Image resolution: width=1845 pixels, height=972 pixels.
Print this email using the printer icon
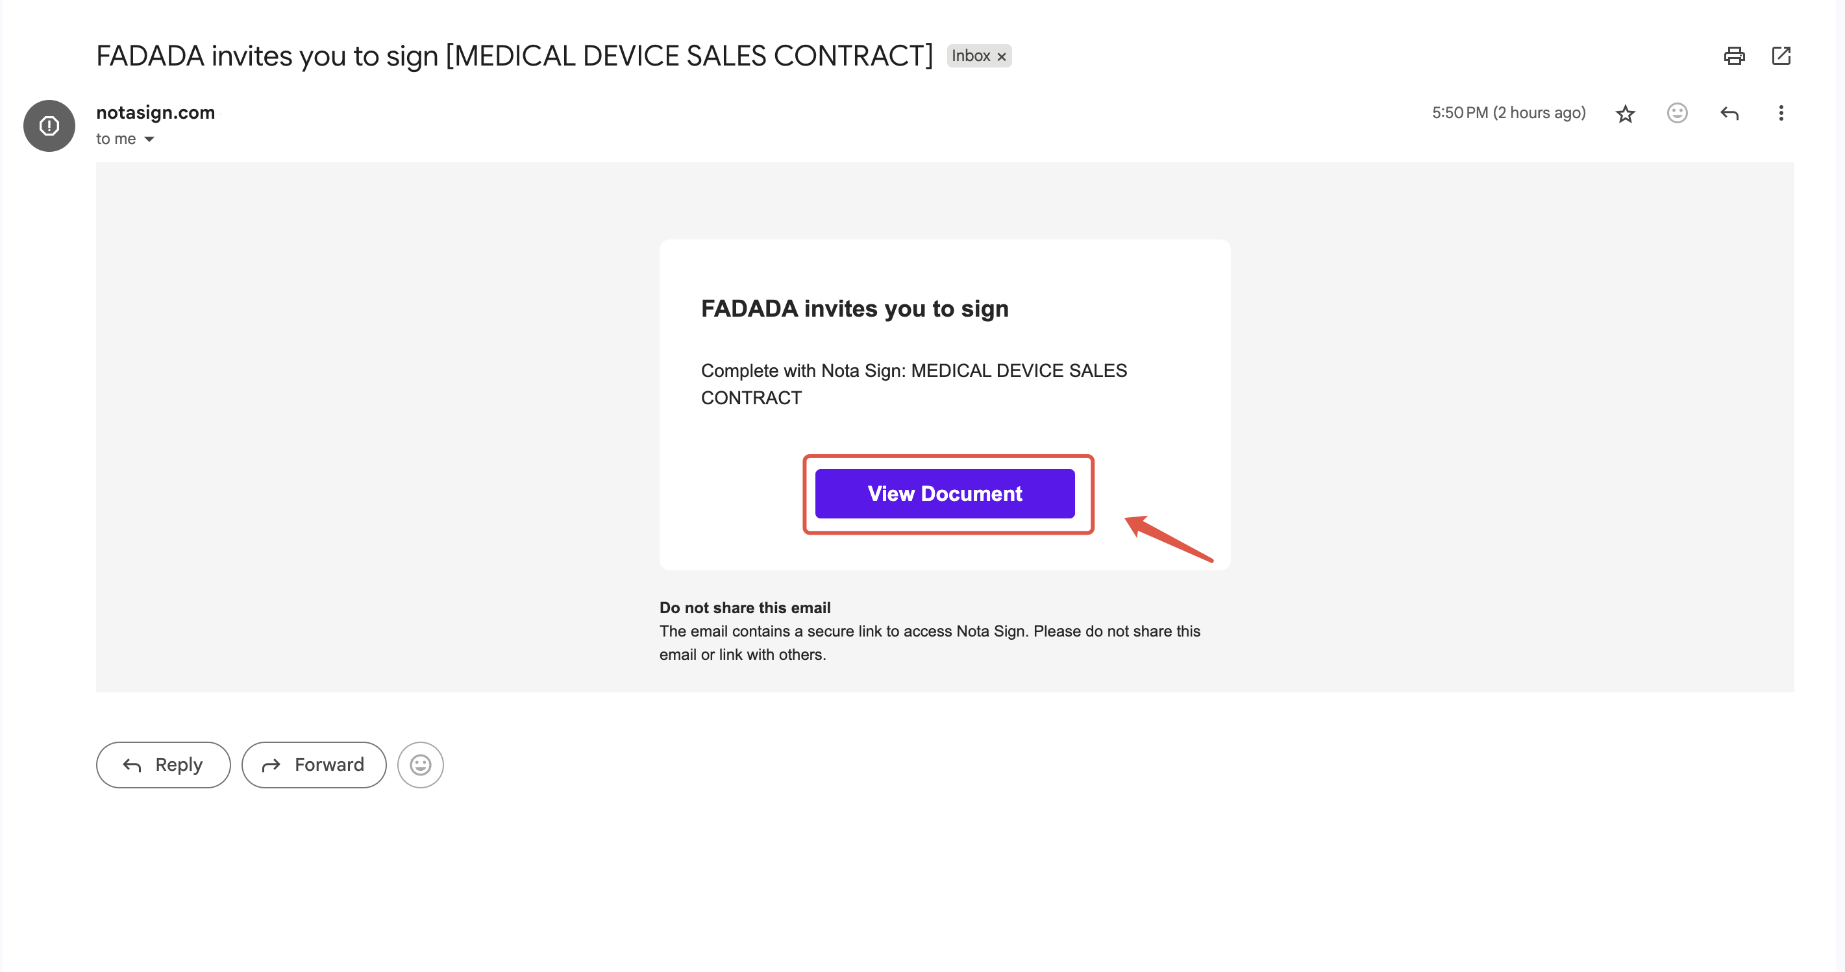point(1733,56)
